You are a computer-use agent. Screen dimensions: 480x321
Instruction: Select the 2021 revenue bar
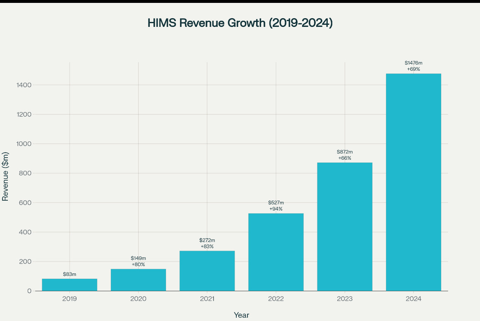207,271
